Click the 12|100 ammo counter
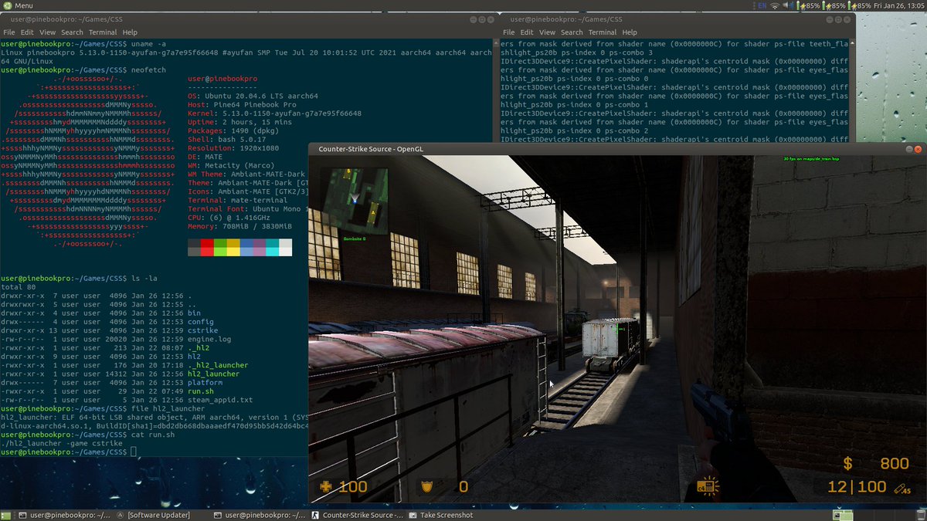Viewport: 927px width, 521px height. coord(857,487)
